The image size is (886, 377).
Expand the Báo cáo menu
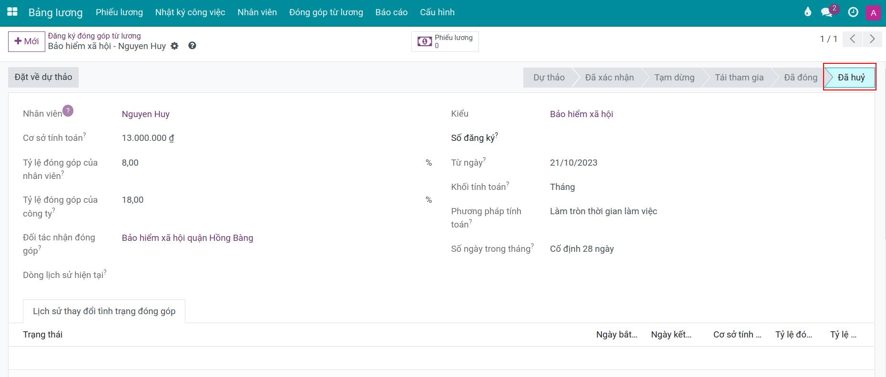click(x=391, y=12)
